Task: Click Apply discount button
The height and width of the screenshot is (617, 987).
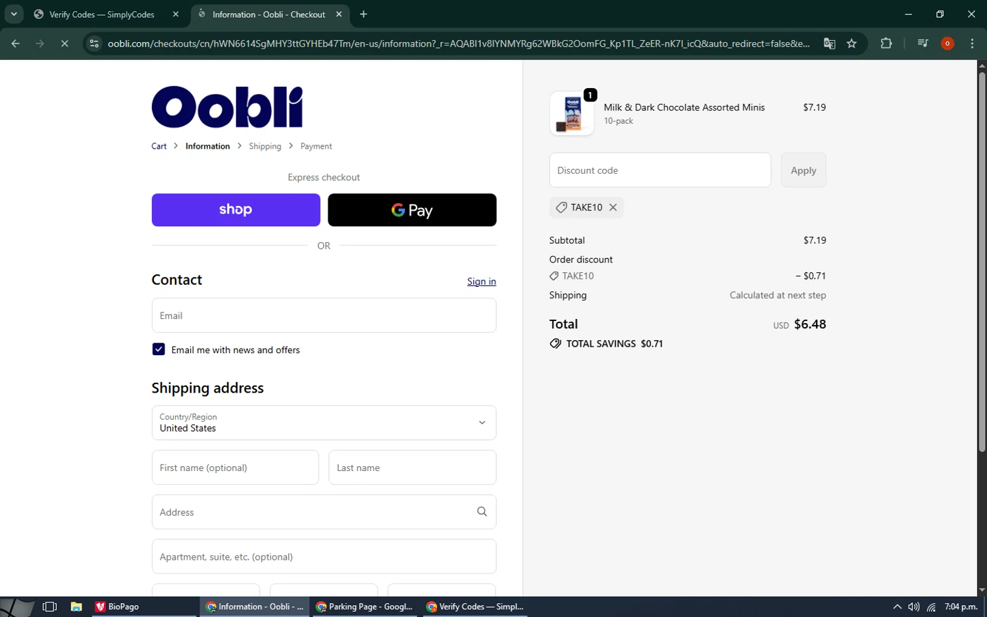Action: click(x=803, y=170)
